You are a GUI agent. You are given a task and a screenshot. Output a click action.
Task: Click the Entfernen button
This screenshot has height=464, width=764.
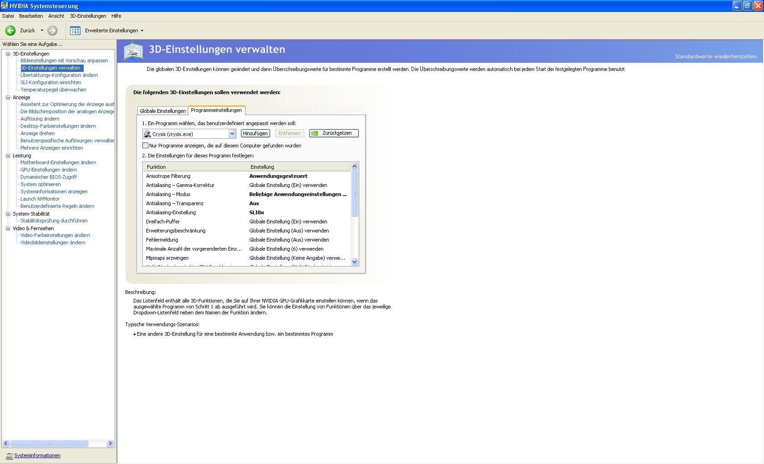click(x=289, y=133)
